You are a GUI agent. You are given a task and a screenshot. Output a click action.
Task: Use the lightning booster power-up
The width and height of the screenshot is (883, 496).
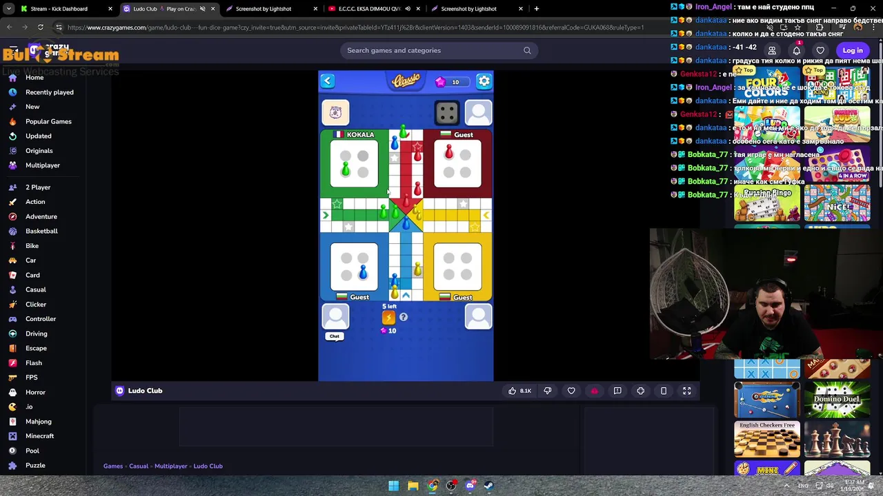[x=388, y=317]
